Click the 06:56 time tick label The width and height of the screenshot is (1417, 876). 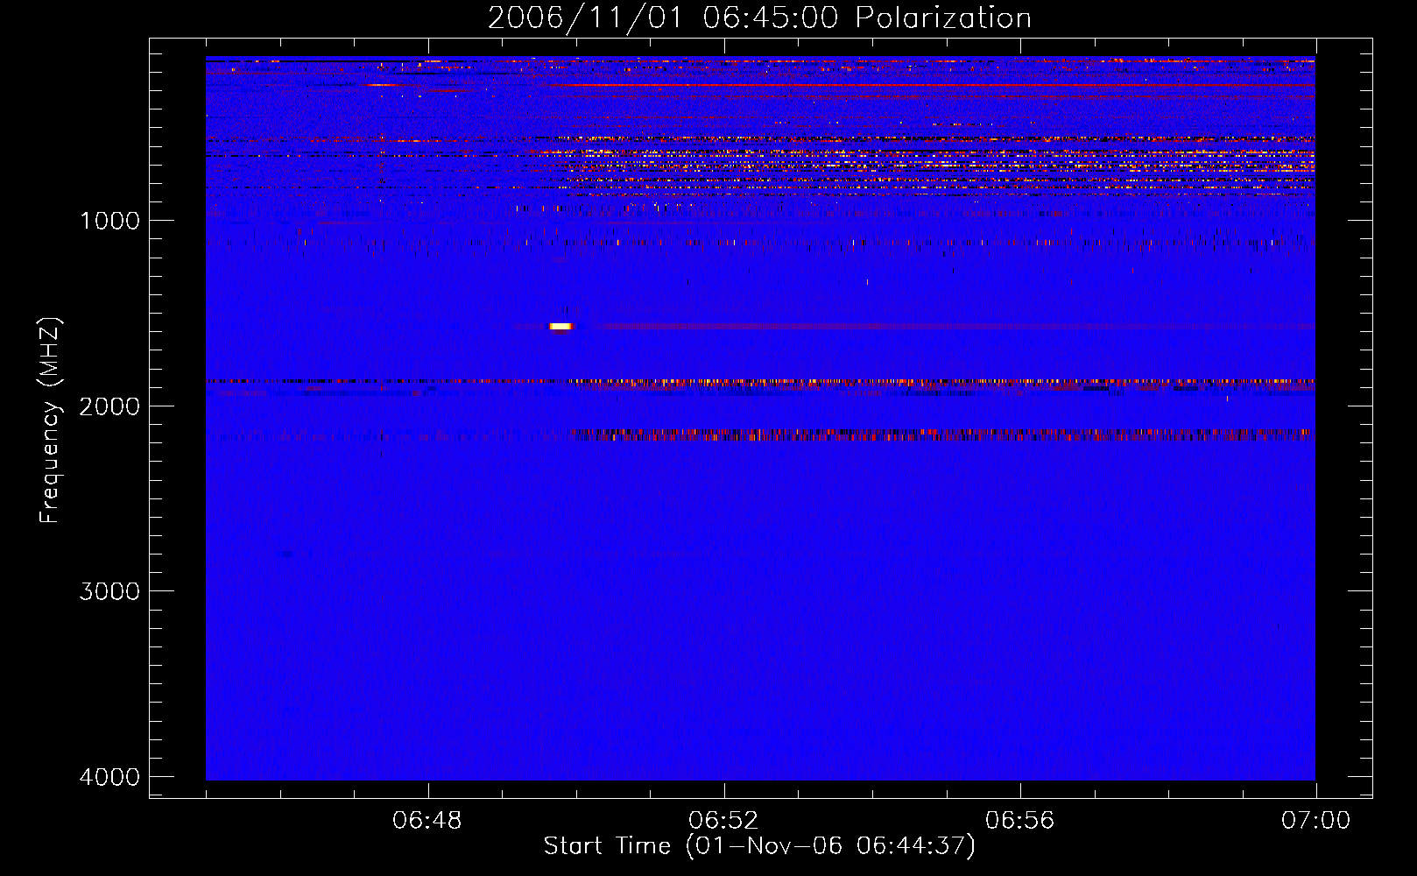[1019, 821]
